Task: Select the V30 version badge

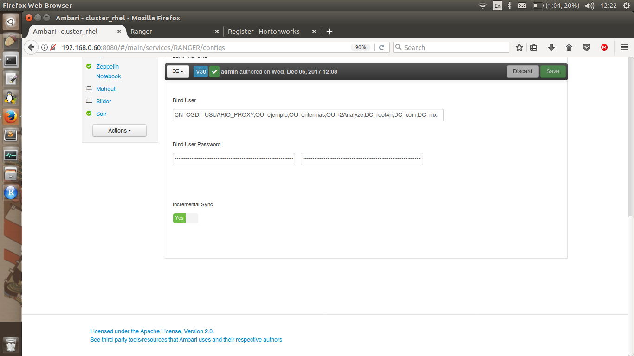Action: point(201,71)
